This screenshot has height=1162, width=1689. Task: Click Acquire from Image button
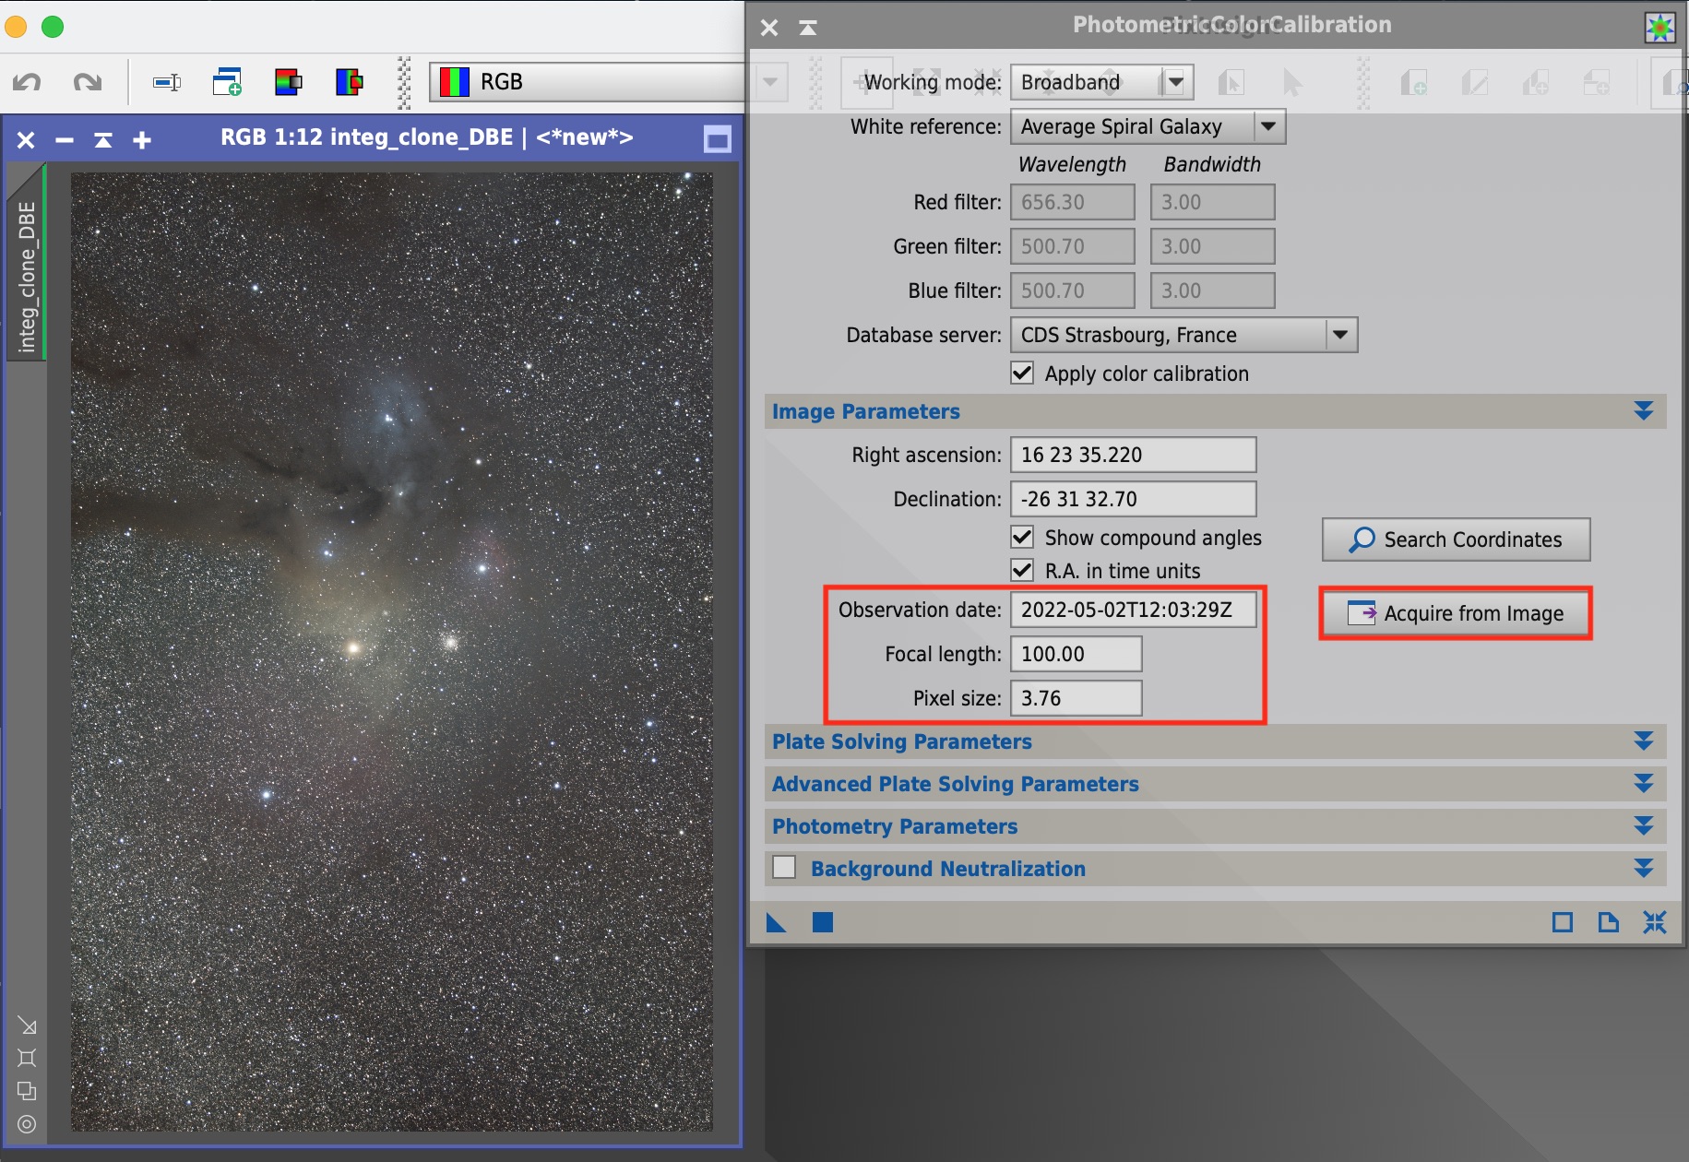(1456, 613)
